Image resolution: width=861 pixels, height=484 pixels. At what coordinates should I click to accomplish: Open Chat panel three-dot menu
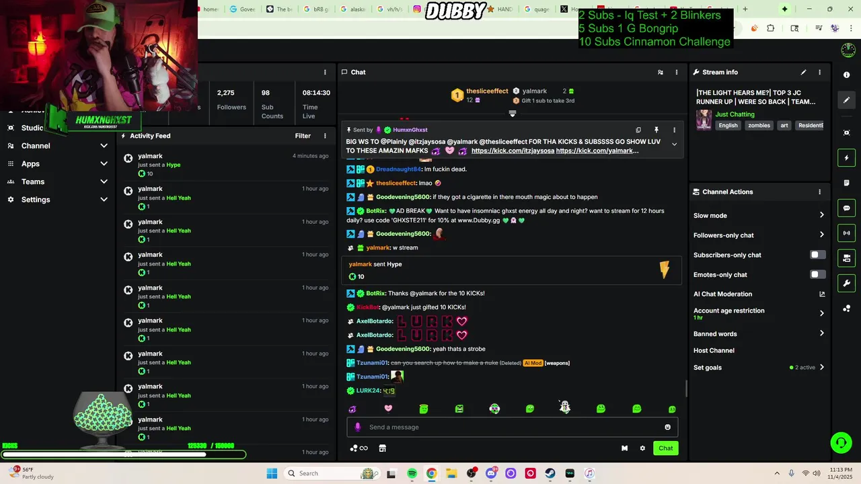[677, 72]
